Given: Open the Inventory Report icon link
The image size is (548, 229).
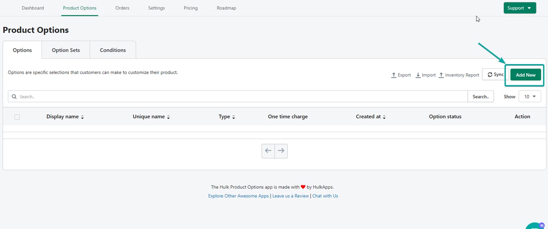Looking at the screenshot, I should point(441,75).
